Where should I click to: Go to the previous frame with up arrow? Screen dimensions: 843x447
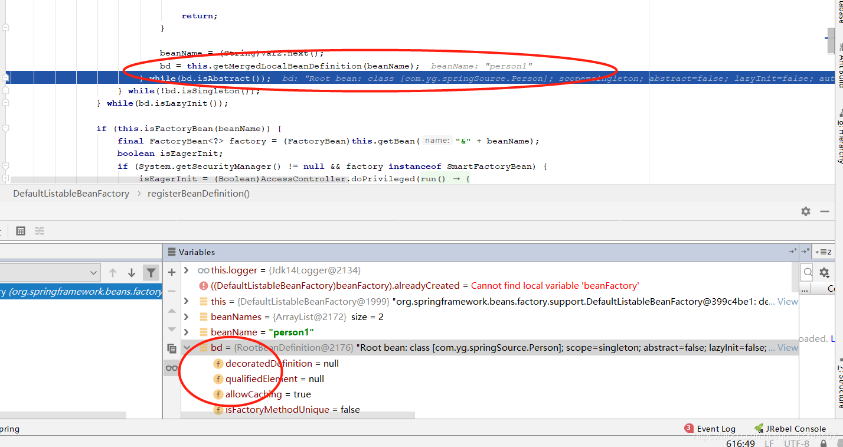[113, 273]
